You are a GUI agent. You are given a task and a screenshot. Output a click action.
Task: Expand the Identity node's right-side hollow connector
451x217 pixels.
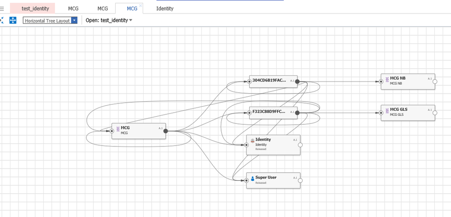300,145
